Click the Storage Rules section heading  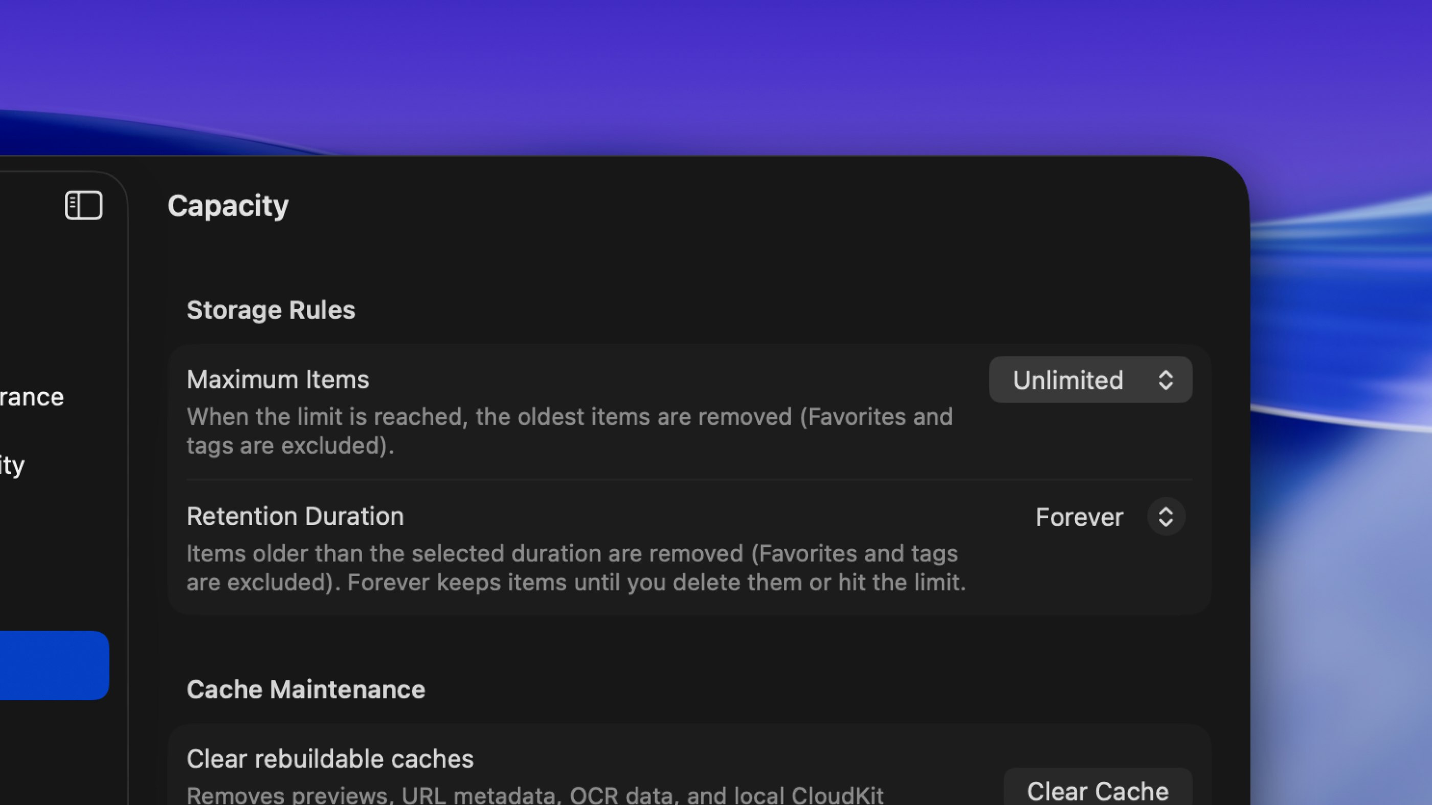tap(271, 310)
